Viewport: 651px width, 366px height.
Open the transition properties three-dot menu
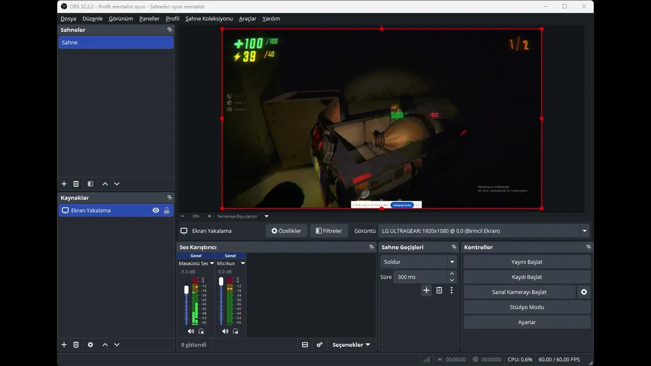click(451, 290)
